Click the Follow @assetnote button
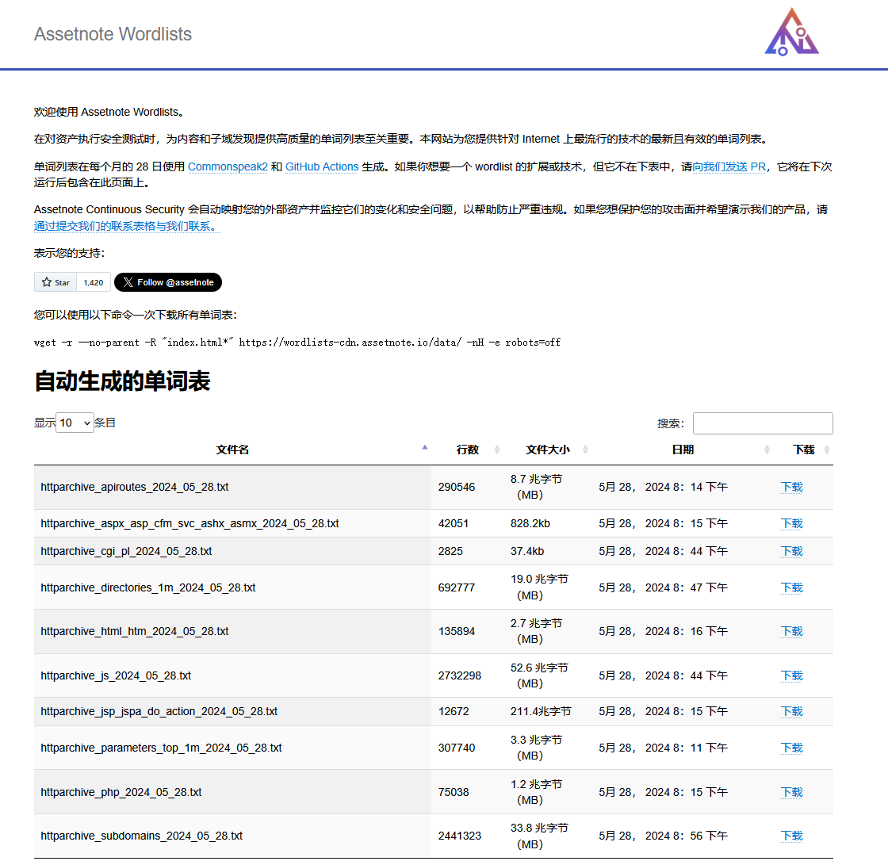888x861 pixels. 168,282
